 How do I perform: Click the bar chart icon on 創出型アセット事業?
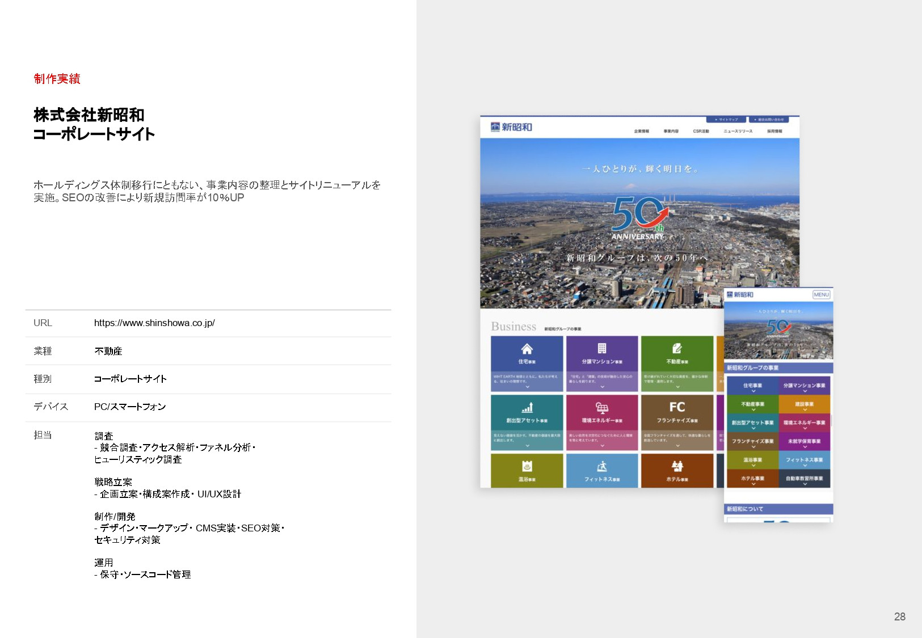point(527,408)
